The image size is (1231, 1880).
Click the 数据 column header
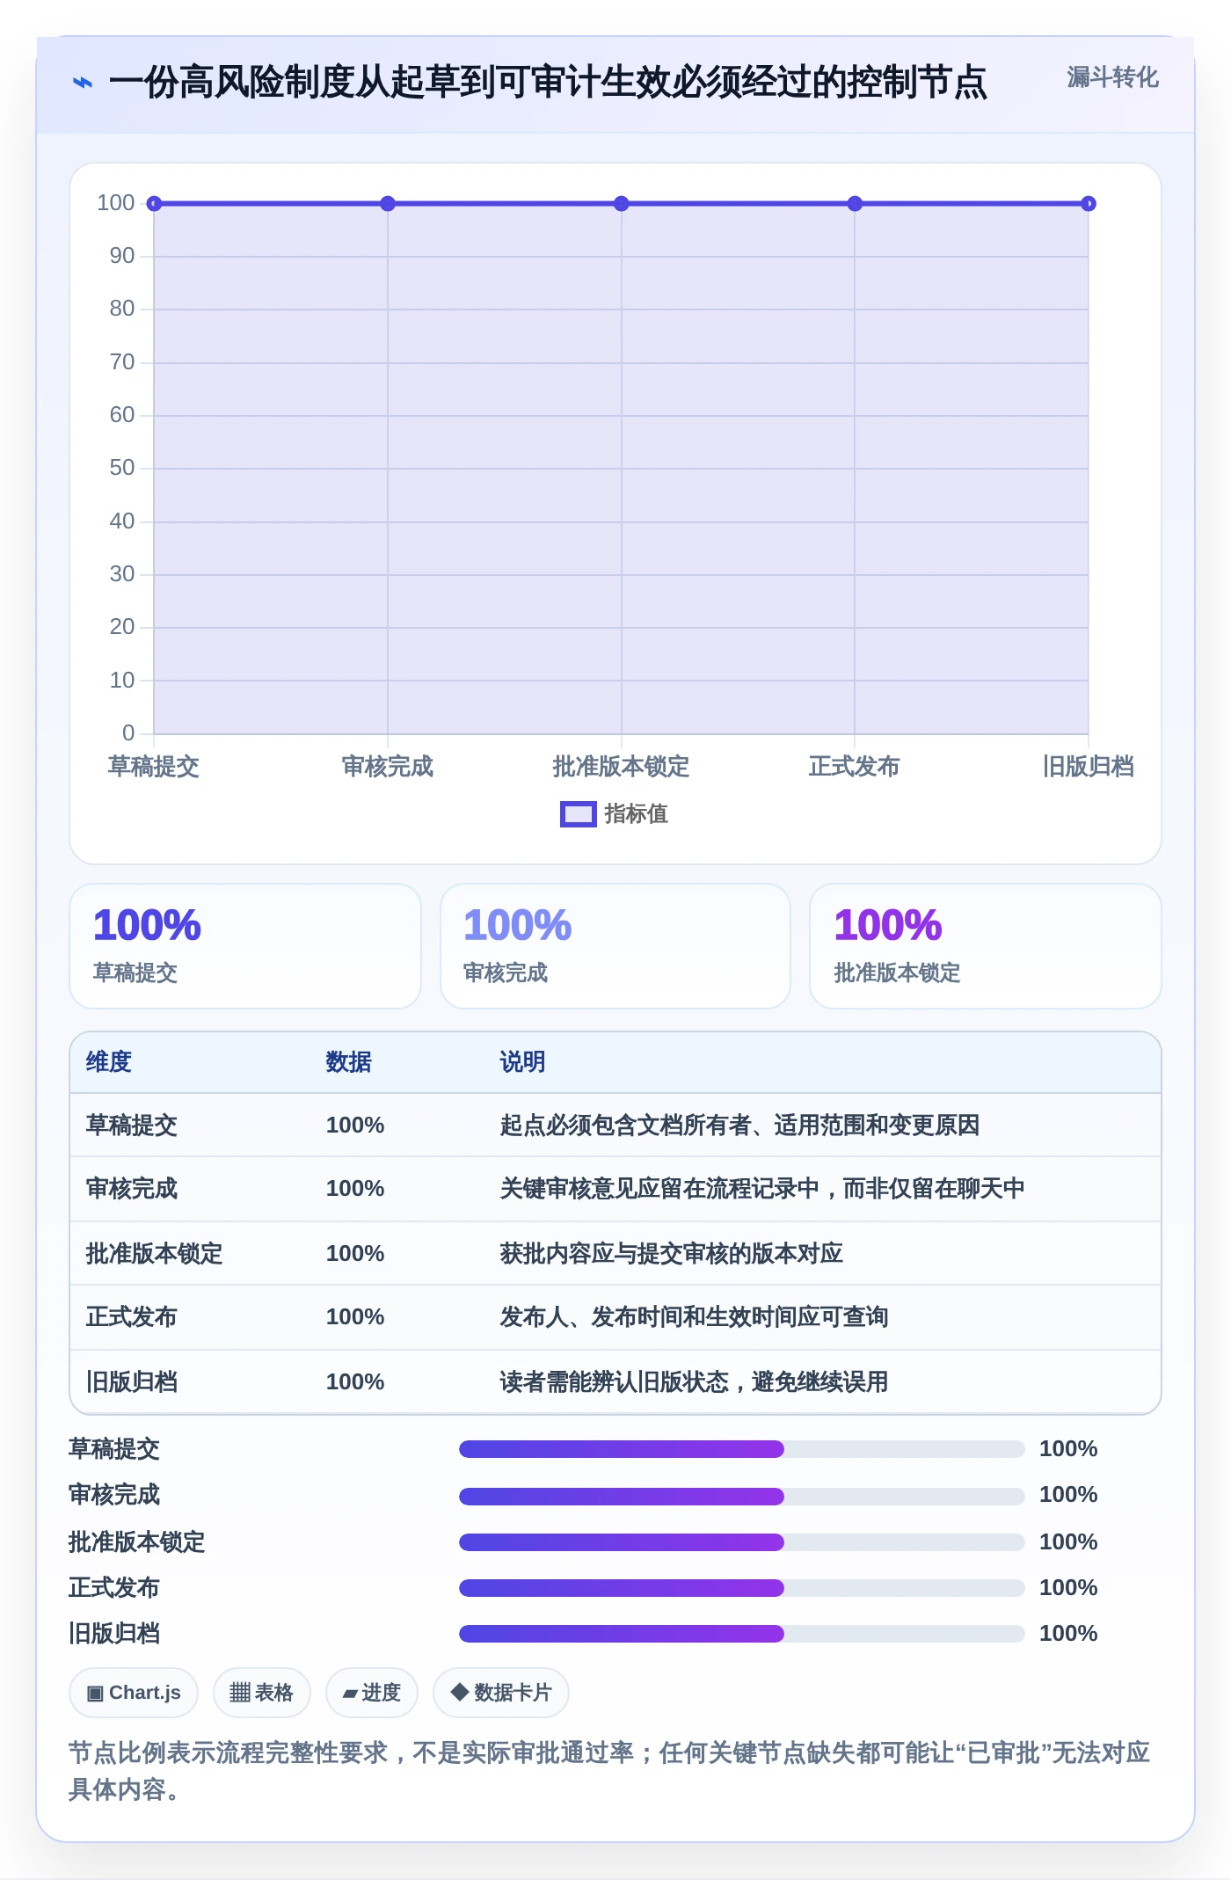click(x=349, y=1062)
